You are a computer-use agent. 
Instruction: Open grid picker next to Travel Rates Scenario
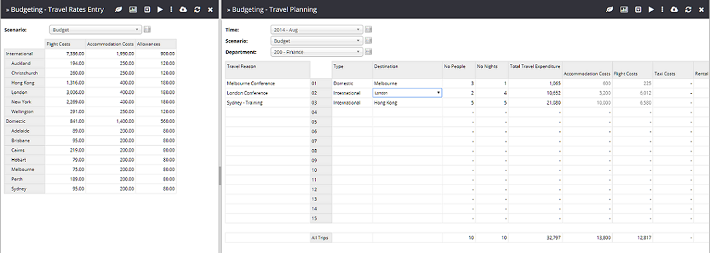pyautogui.click(x=147, y=29)
